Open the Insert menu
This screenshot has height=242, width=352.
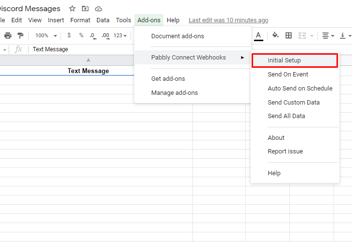click(x=56, y=20)
